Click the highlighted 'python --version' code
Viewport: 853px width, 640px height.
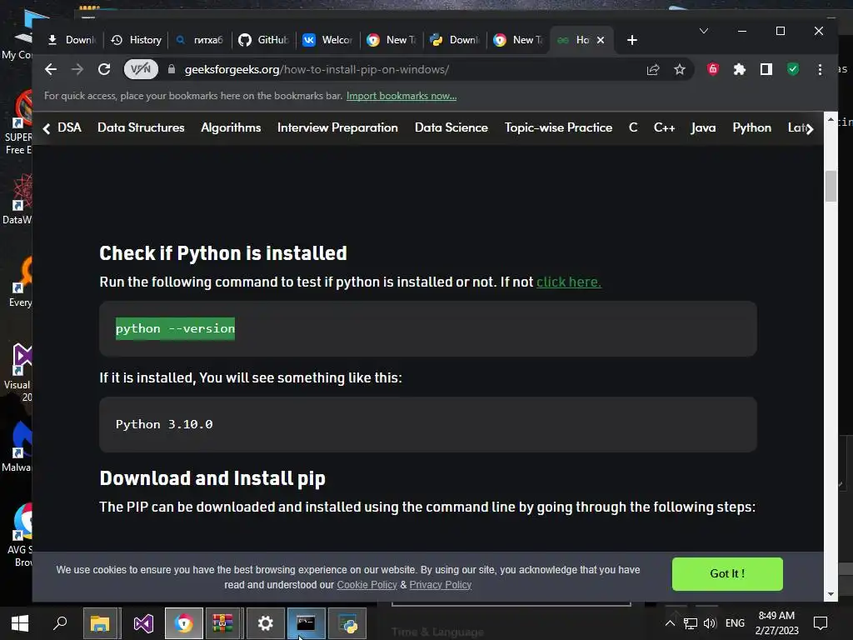pos(175,328)
